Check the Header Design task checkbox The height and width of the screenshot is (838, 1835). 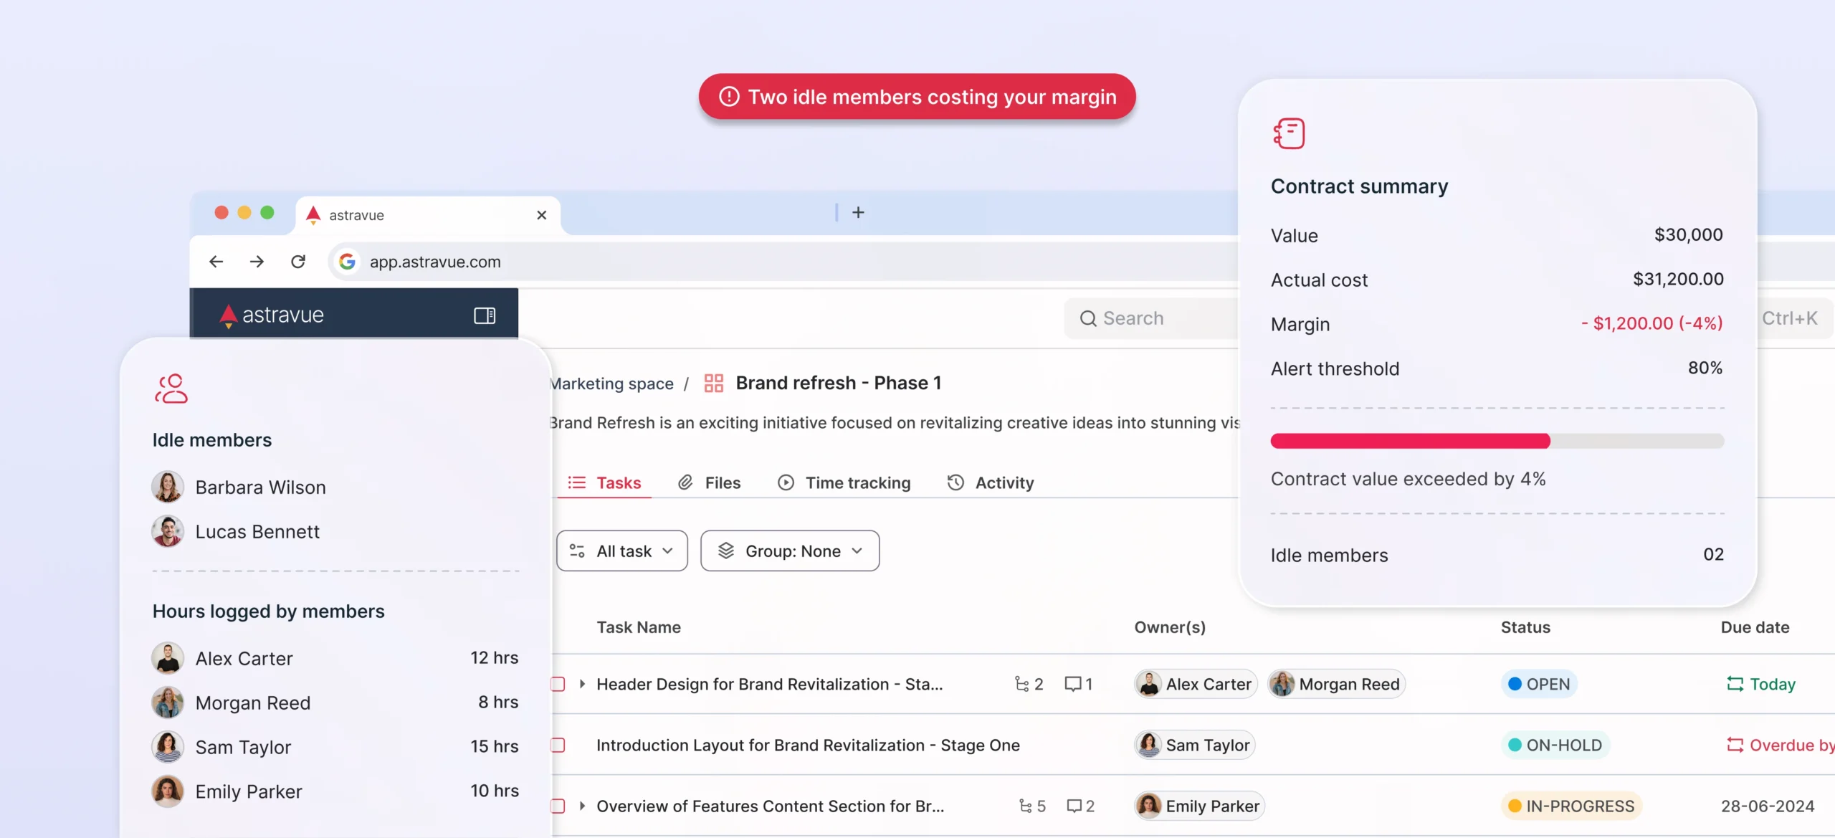pos(558,684)
